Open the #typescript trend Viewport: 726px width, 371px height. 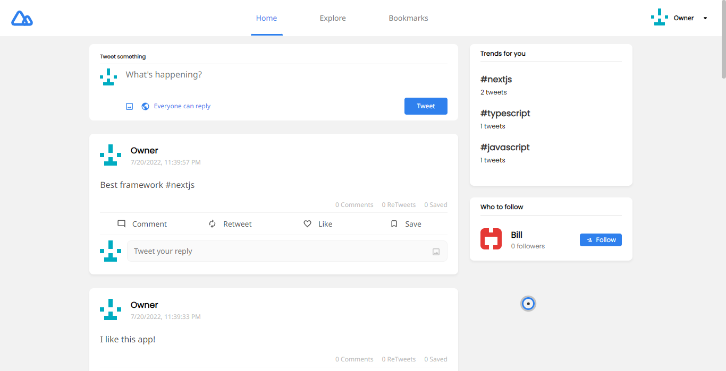tap(505, 114)
